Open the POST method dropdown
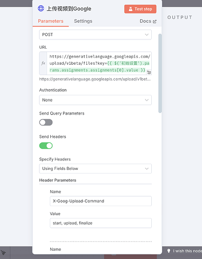 click(95, 35)
